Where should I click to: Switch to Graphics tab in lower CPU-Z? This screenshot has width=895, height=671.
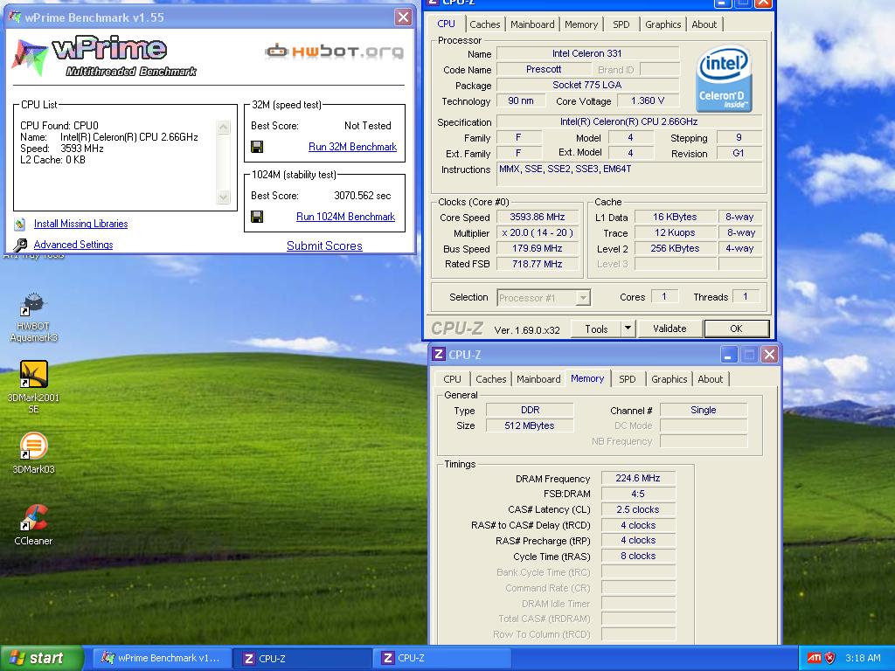coord(669,379)
